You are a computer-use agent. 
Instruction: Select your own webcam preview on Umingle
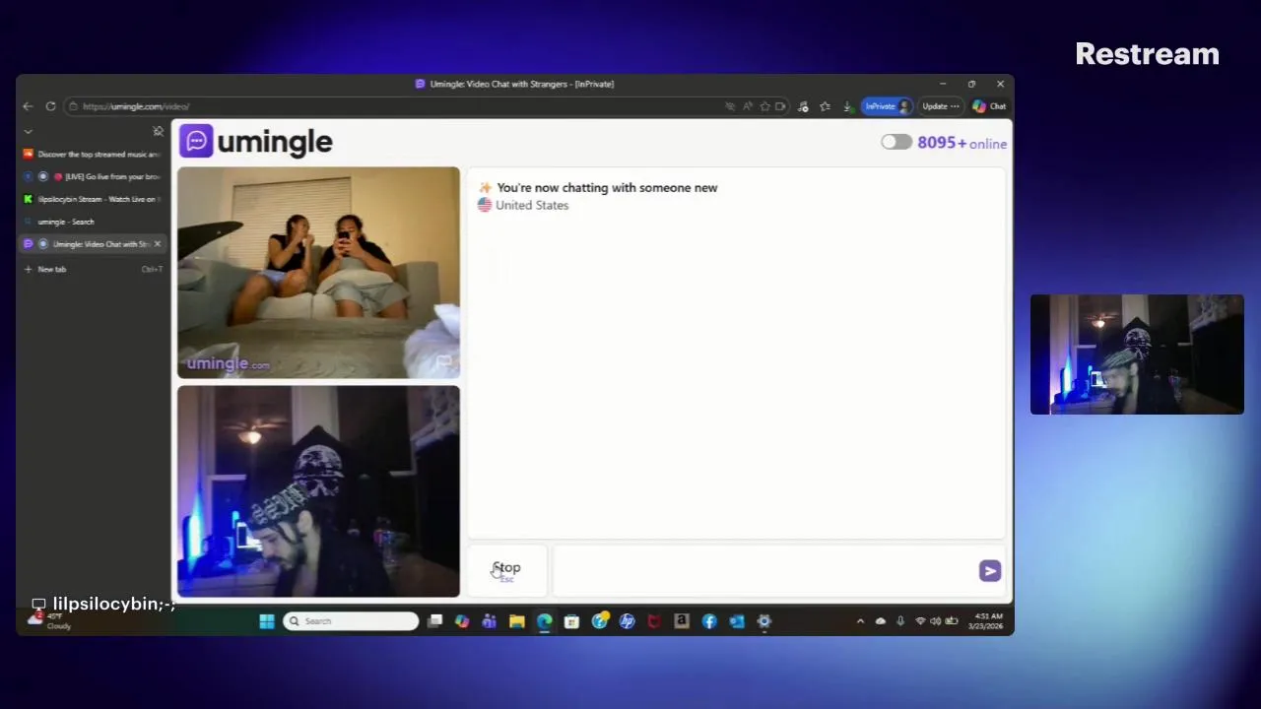[x=318, y=491]
